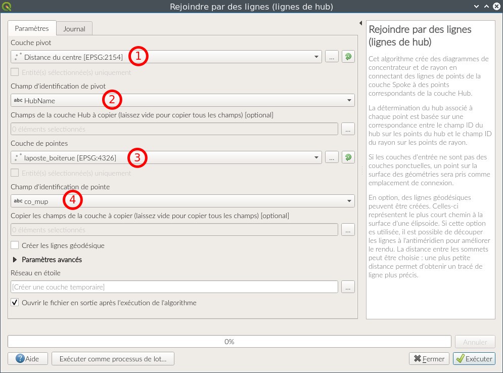
Task: Open field selector for Hub fields to copy
Action: [x=348, y=129]
